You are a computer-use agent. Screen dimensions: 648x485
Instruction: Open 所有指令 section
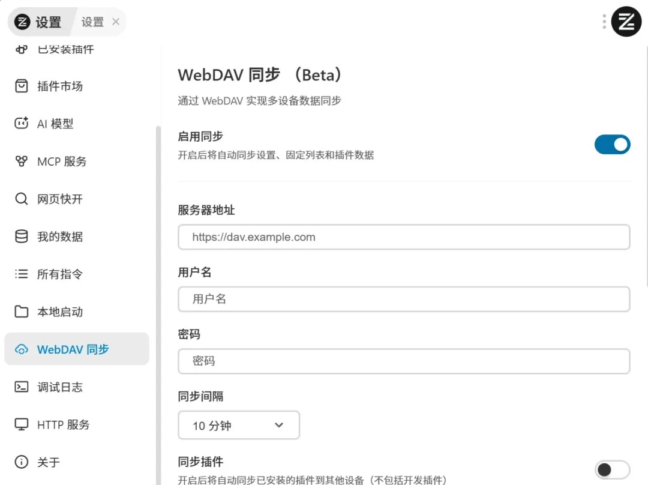77,274
